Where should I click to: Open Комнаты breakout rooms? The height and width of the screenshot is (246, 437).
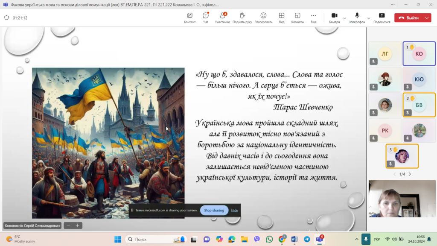(x=297, y=18)
